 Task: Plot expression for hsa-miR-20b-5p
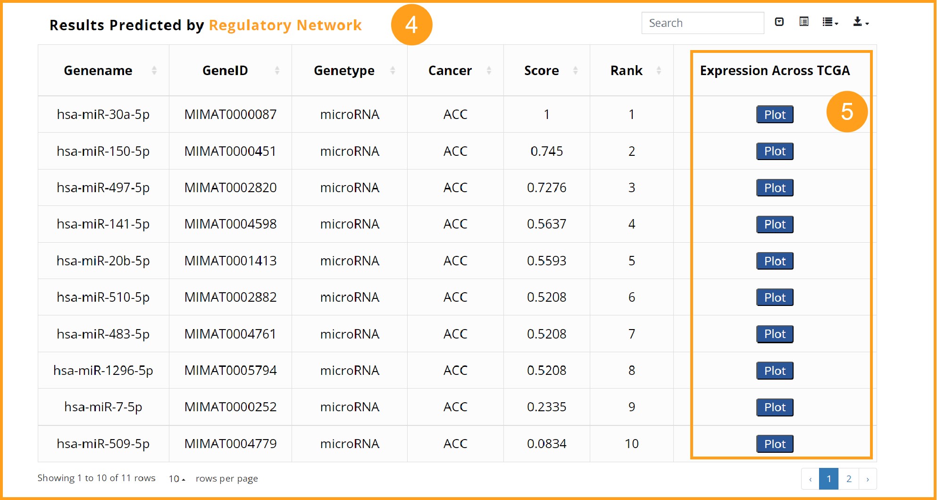click(775, 261)
